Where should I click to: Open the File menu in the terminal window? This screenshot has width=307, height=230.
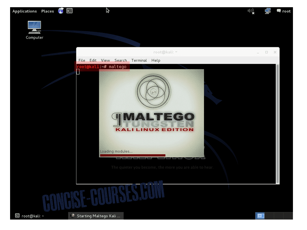pos(81,60)
